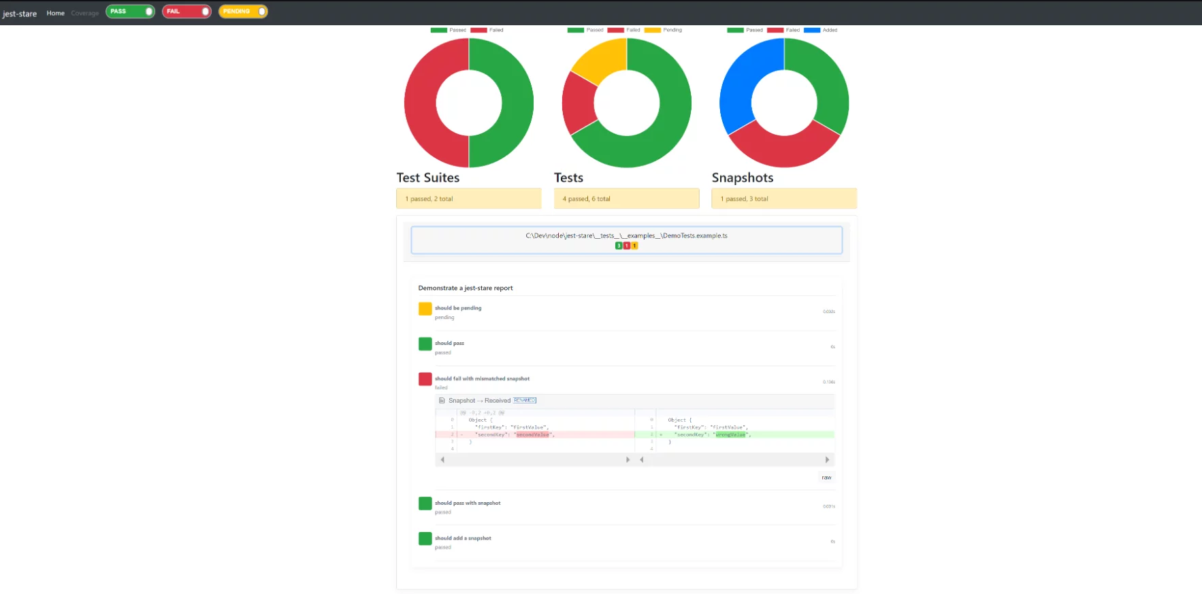Collapse the DemoTests.example.ts suite header
1202x594 pixels.
point(626,240)
